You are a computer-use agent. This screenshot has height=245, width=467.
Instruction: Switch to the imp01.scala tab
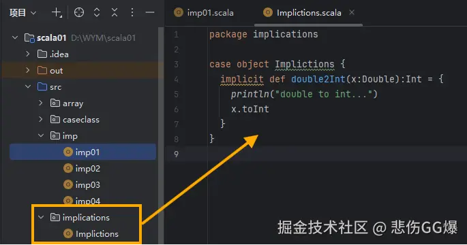[x=204, y=13]
